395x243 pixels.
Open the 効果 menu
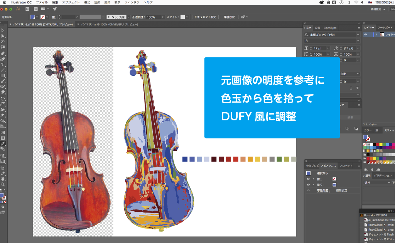tap(107, 2)
